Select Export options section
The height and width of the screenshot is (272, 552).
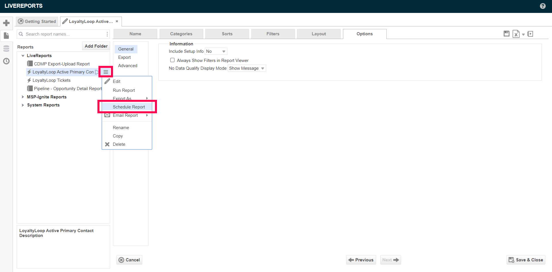(124, 57)
